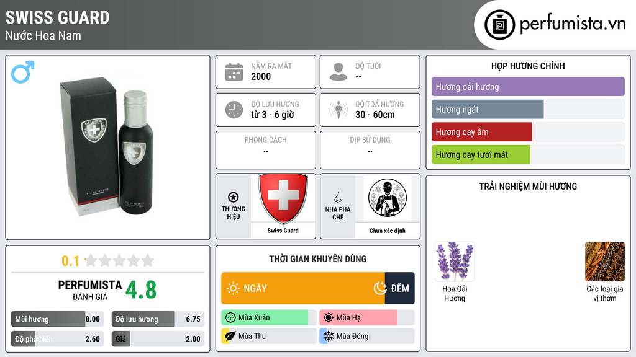Click the green Perfumista score 4.8
This screenshot has width=636, height=357.
coord(141,290)
